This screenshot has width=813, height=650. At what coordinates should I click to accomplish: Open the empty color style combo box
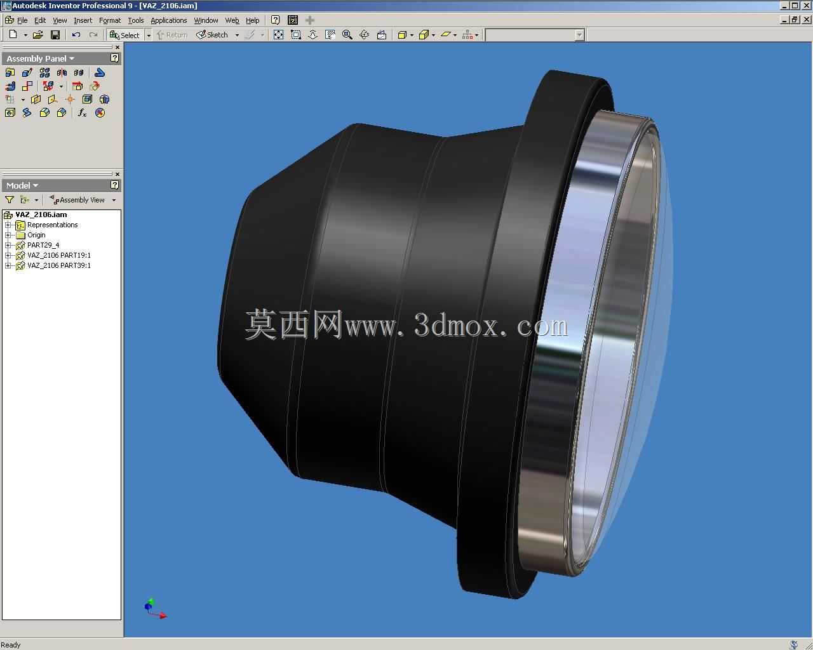[x=535, y=35]
